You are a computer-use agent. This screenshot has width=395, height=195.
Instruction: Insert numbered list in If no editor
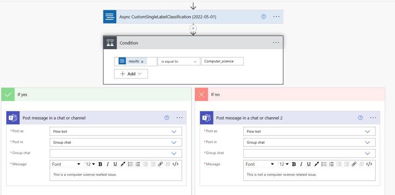[x=331, y=164]
